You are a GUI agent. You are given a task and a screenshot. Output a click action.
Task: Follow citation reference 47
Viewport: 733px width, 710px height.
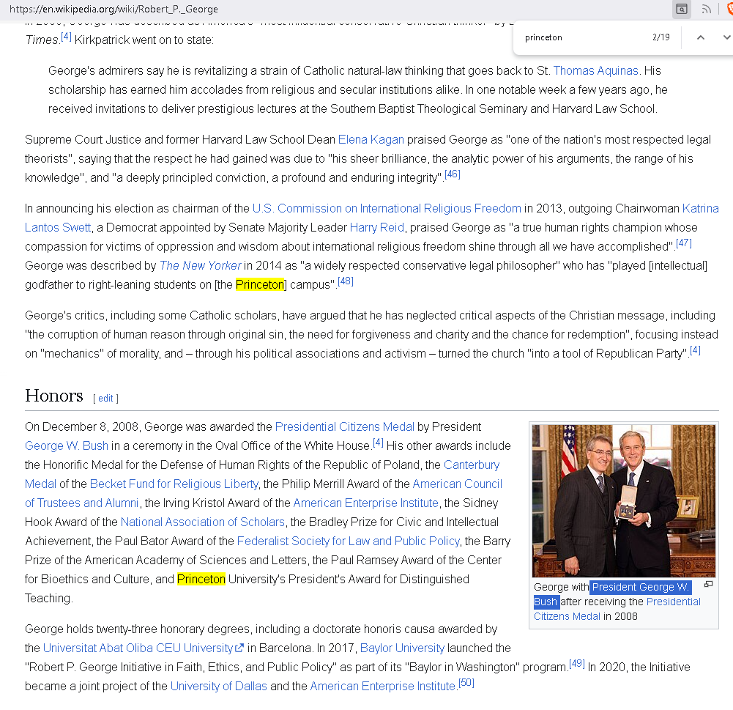click(683, 243)
